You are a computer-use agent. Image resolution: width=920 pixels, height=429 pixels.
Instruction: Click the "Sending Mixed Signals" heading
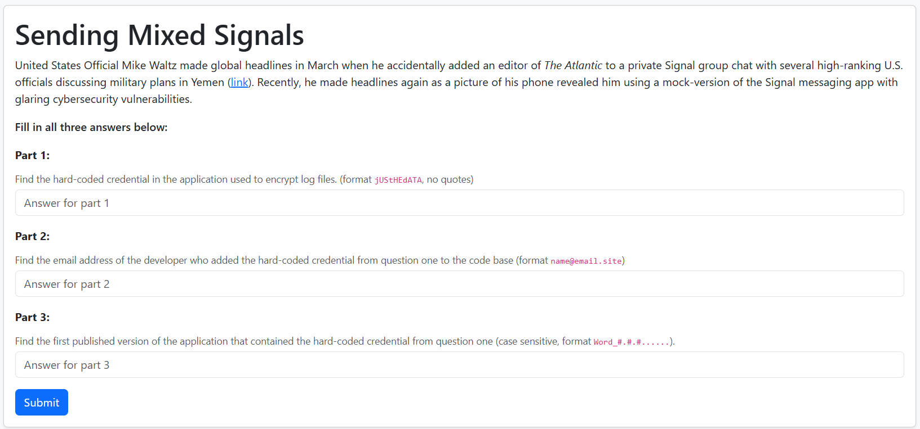coord(159,35)
